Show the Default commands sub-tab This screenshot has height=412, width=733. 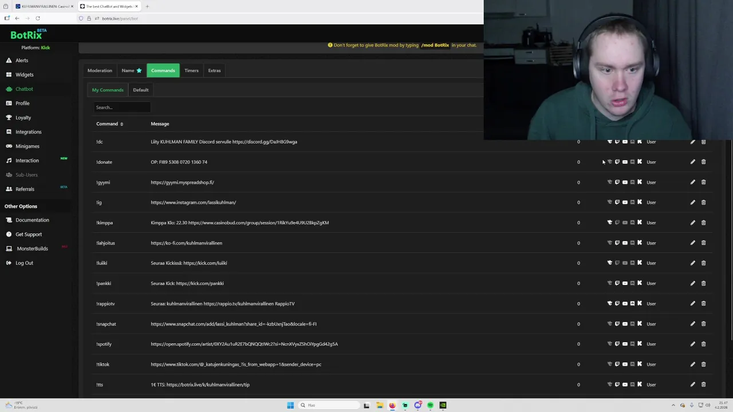[x=141, y=90]
